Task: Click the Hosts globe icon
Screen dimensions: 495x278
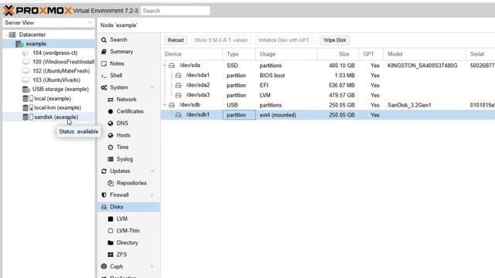Action: 111,135
